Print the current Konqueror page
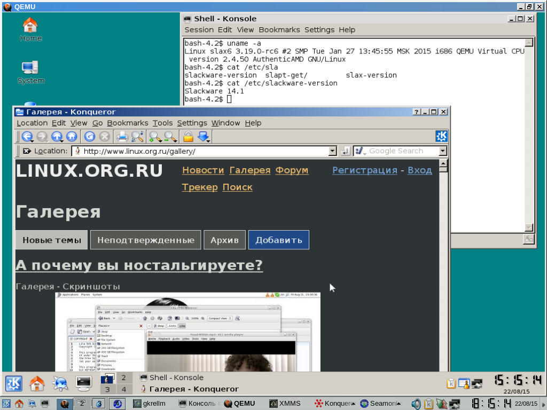This screenshot has width=547, height=410. click(122, 137)
